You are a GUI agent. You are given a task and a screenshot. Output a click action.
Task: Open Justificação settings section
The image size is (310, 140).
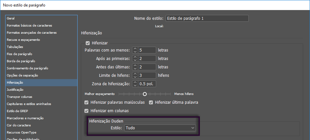tap(15, 90)
